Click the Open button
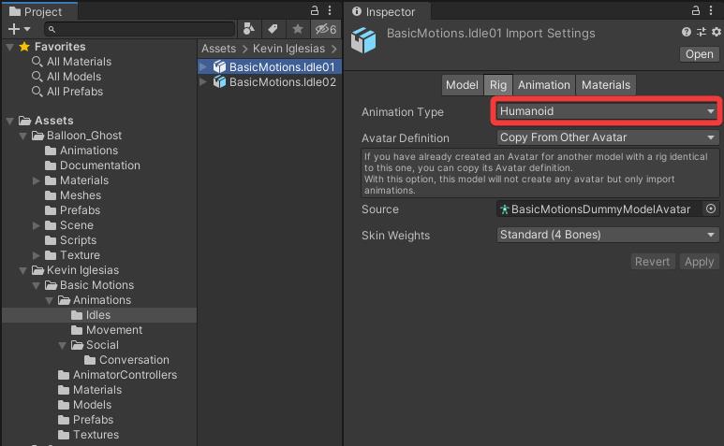This screenshot has height=446, width=724. pyautogui.click(x=699, y=54)
